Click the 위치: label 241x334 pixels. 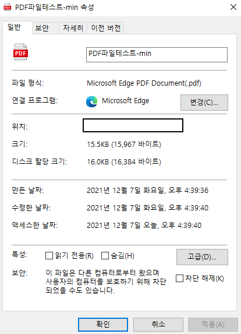click(20, 126)
